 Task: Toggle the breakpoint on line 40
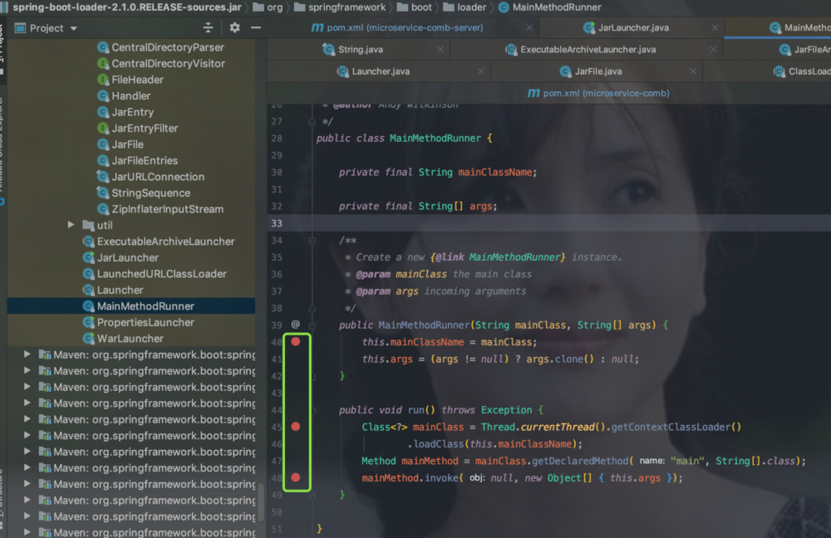coord(297,340)
